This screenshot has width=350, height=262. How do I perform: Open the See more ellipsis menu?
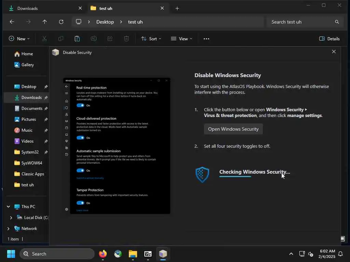click(x=206, y=39)
